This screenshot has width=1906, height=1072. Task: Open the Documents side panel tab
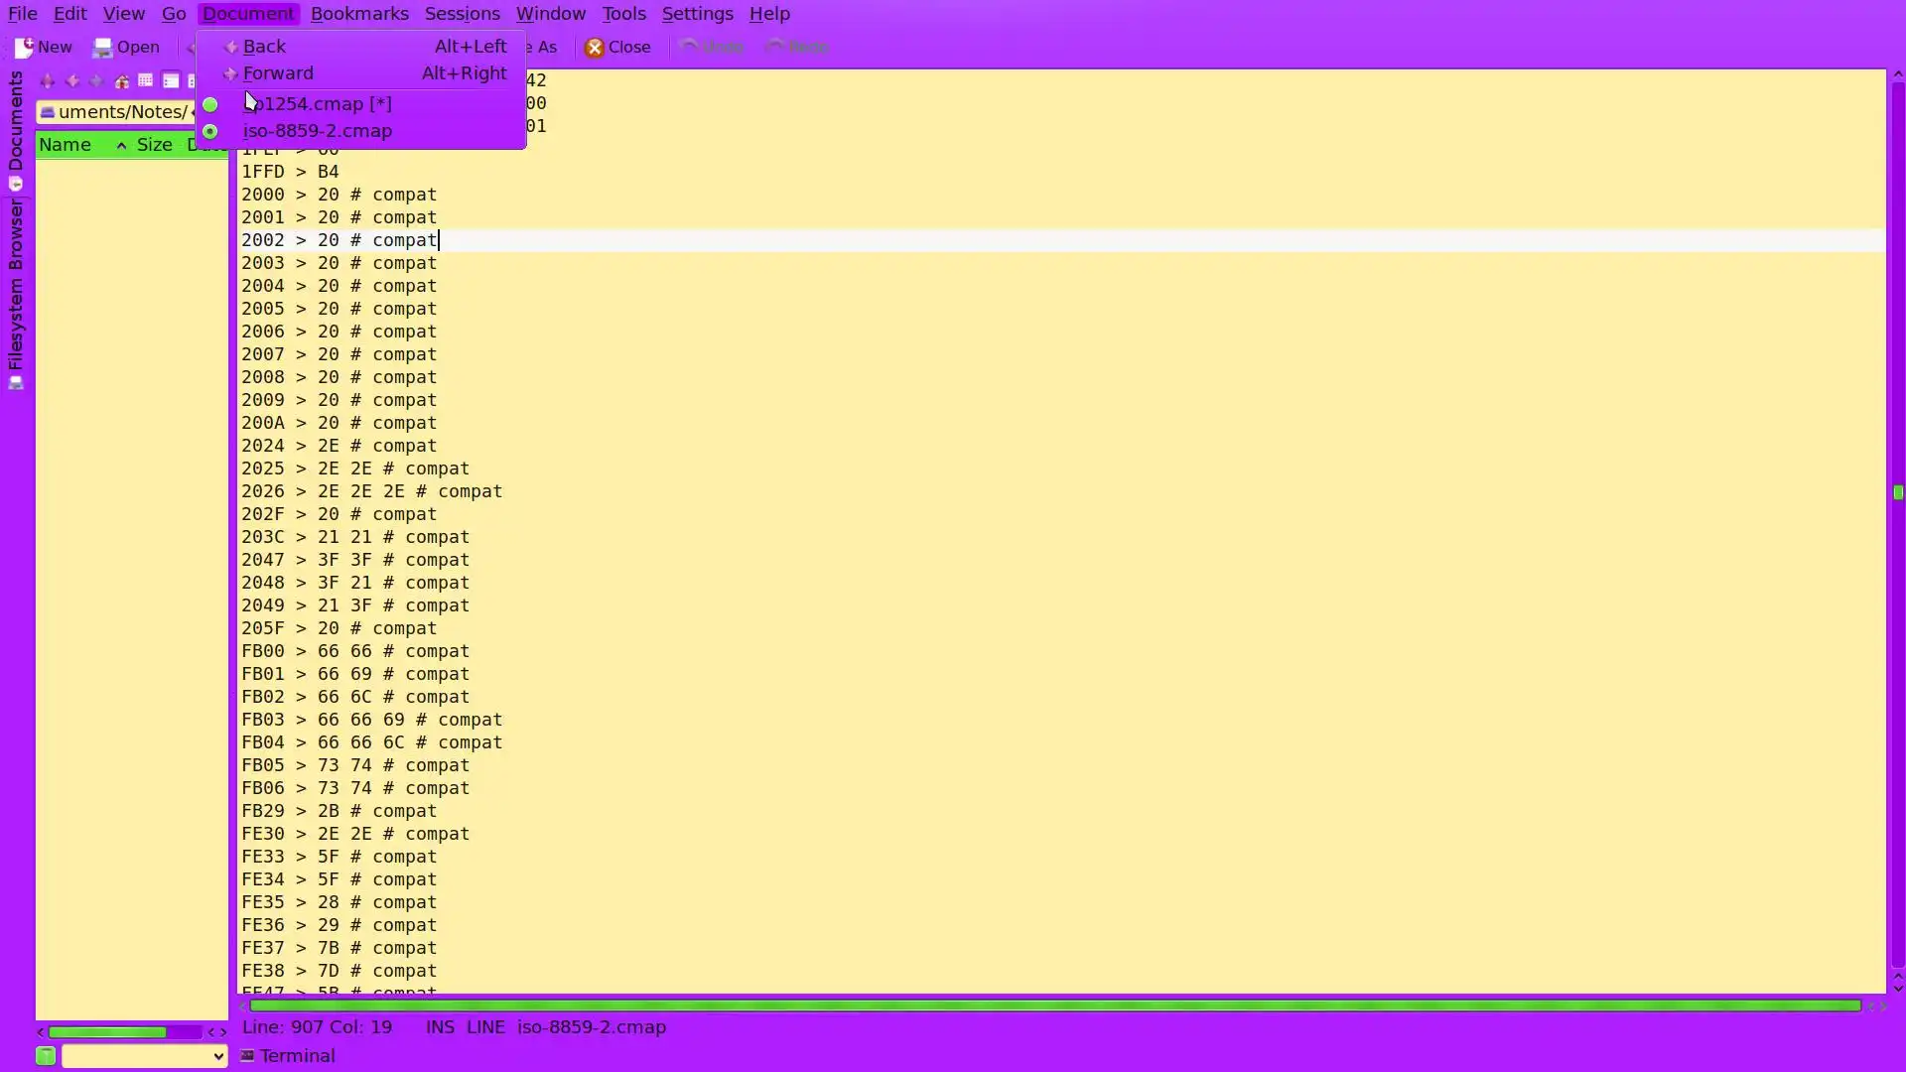coord(16,121)
